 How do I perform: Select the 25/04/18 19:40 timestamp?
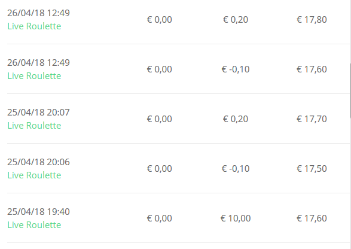38,212
